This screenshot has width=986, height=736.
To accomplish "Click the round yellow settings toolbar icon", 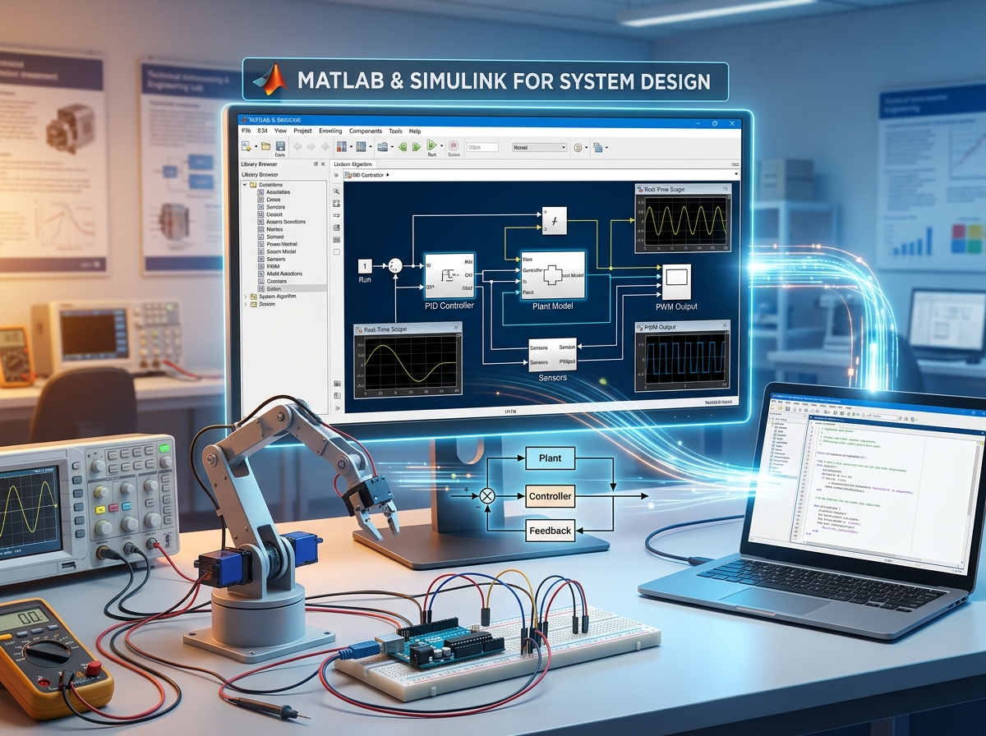I will [x=578, y=147].
